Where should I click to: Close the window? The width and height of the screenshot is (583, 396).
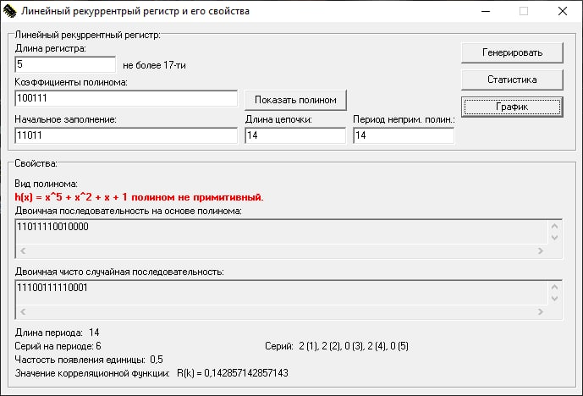click(563, 11)
